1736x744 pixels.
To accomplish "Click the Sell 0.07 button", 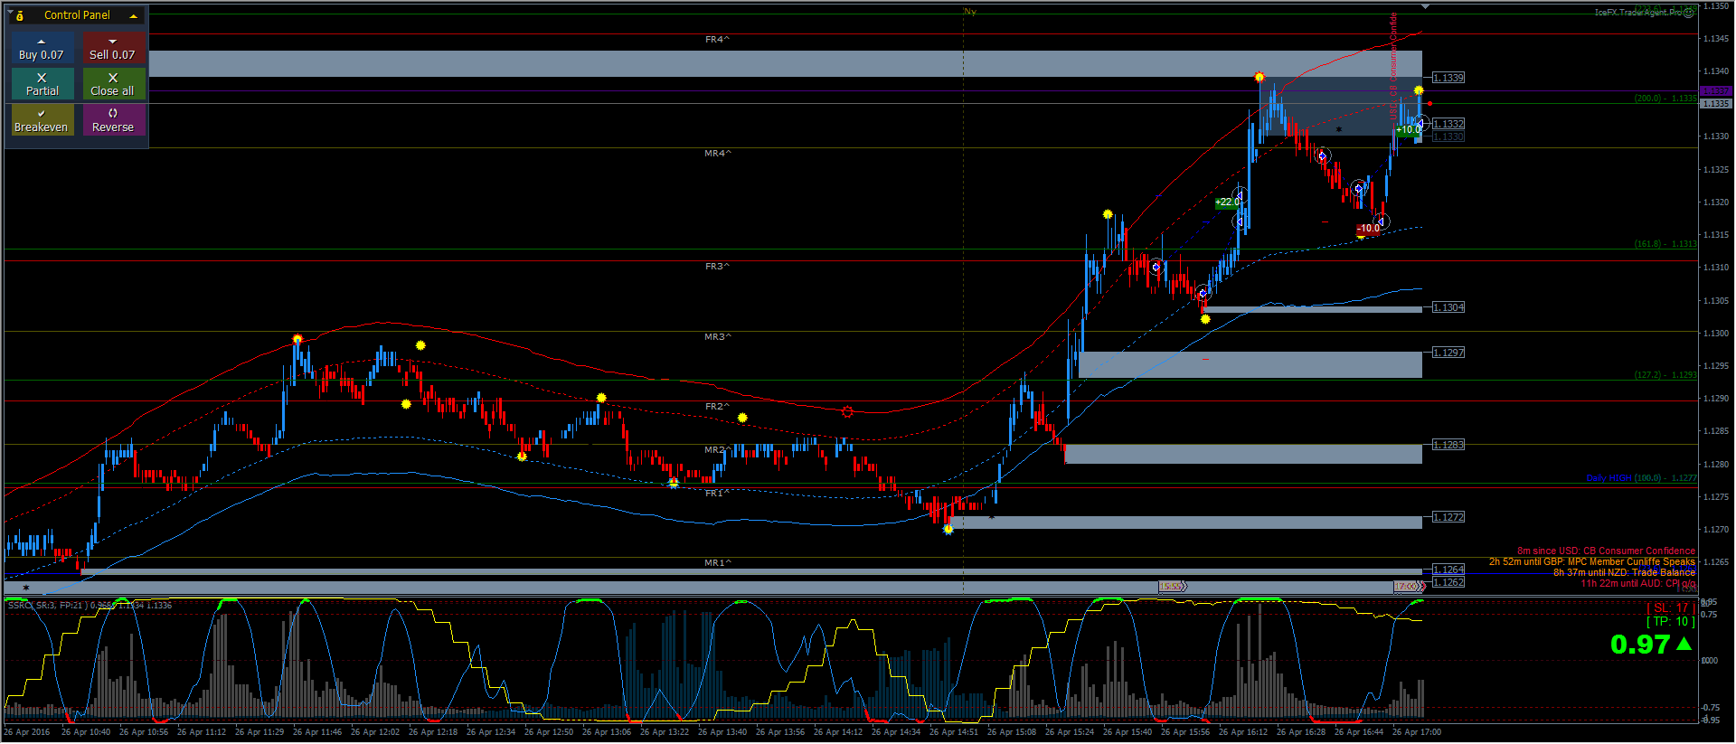I will coord(113,48).
